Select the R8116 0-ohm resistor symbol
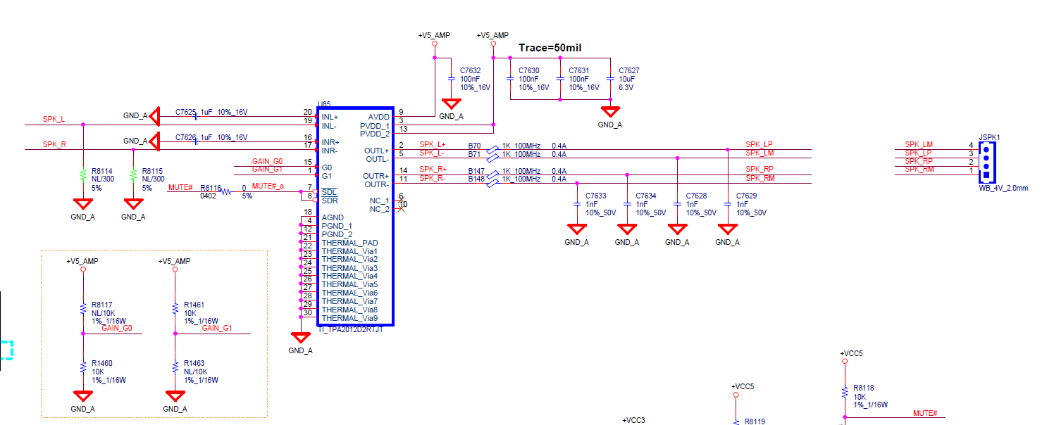 (x=227, y=191)
